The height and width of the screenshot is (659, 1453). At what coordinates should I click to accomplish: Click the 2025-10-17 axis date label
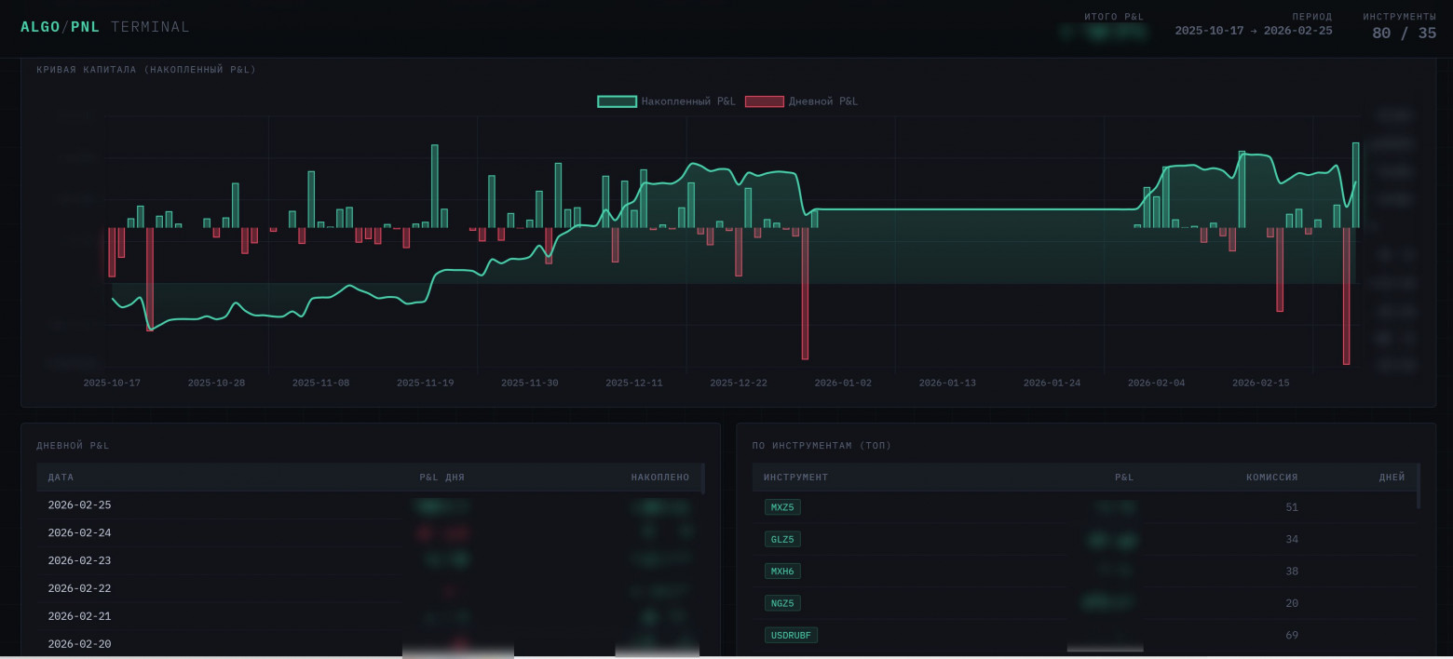[x=112, y=383]
